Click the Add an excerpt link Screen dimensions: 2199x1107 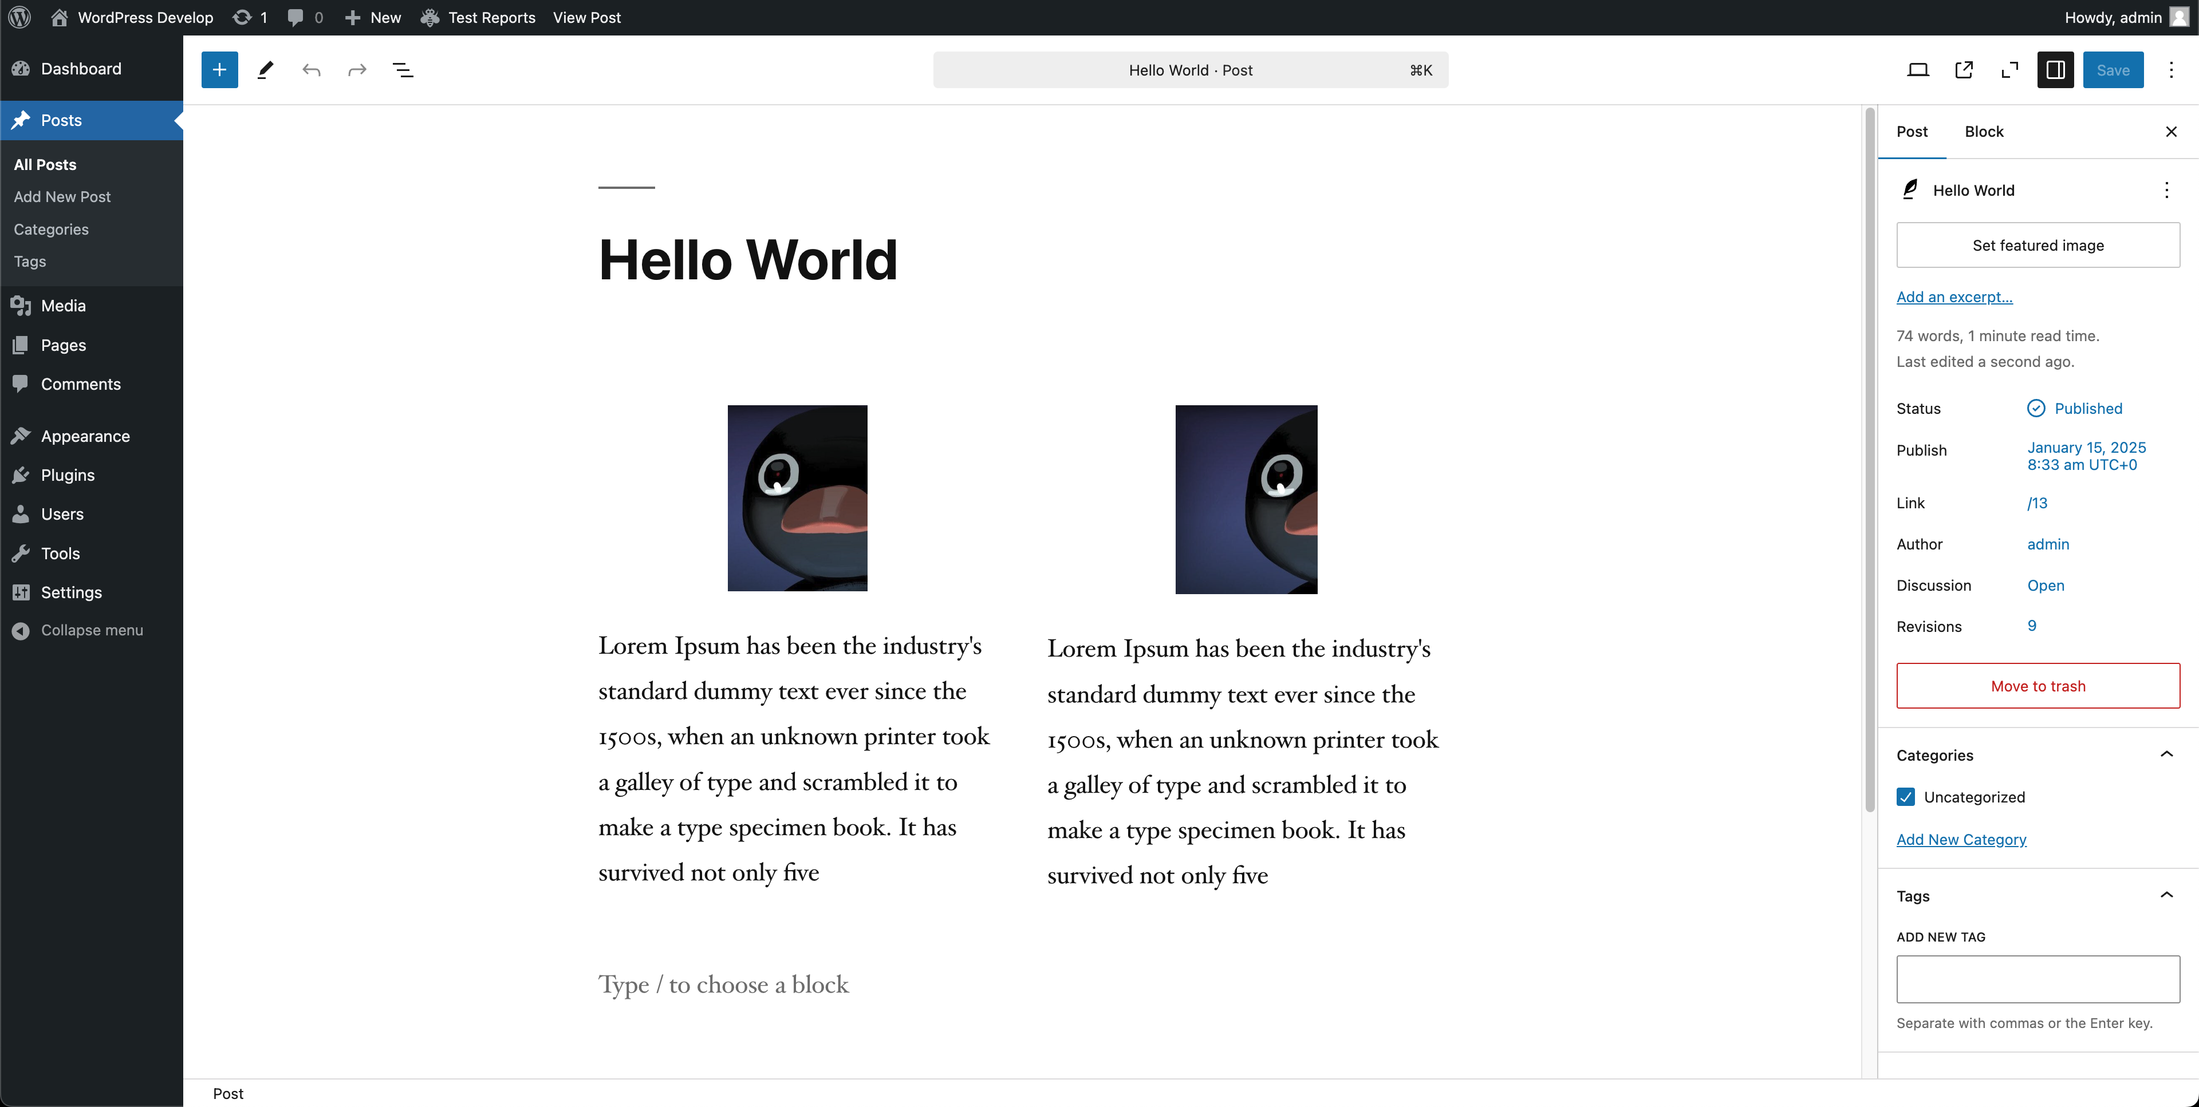1954,296
